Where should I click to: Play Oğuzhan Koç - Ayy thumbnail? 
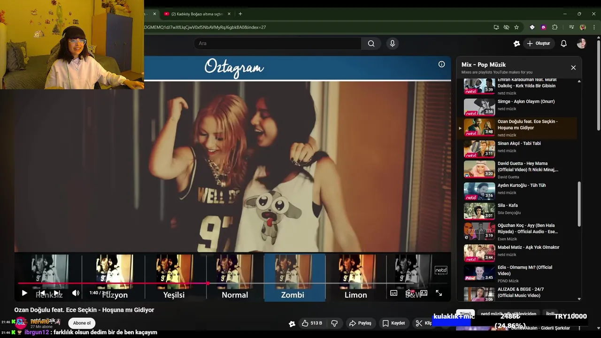click(479, 231)
